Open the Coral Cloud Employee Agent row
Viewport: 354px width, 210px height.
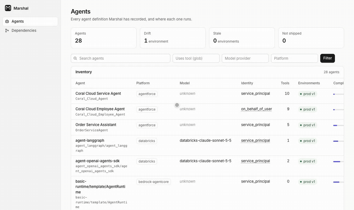(207, 112)
